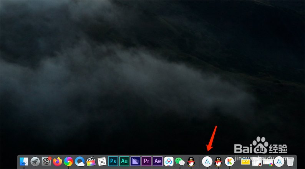Open the Trash in the Dock

[290, 161]
